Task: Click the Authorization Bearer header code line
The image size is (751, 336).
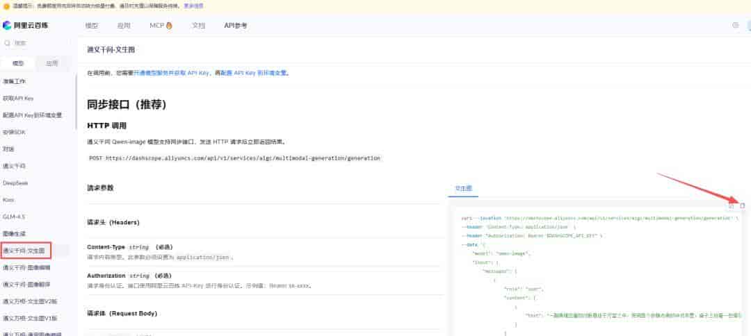Action: tap(532, 235)
